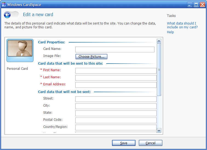The height and width of the screenshot is (150, 207).
Task: Cancel editing the card
Action: 151,143
